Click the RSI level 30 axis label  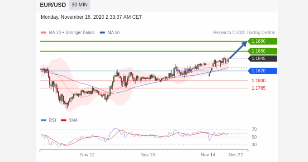pos(254,145)
